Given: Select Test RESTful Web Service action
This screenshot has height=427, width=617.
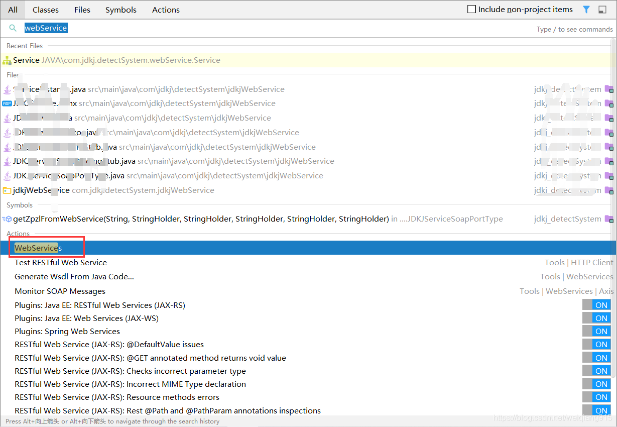Looking at the screenshot, I should tap(60, 262).
